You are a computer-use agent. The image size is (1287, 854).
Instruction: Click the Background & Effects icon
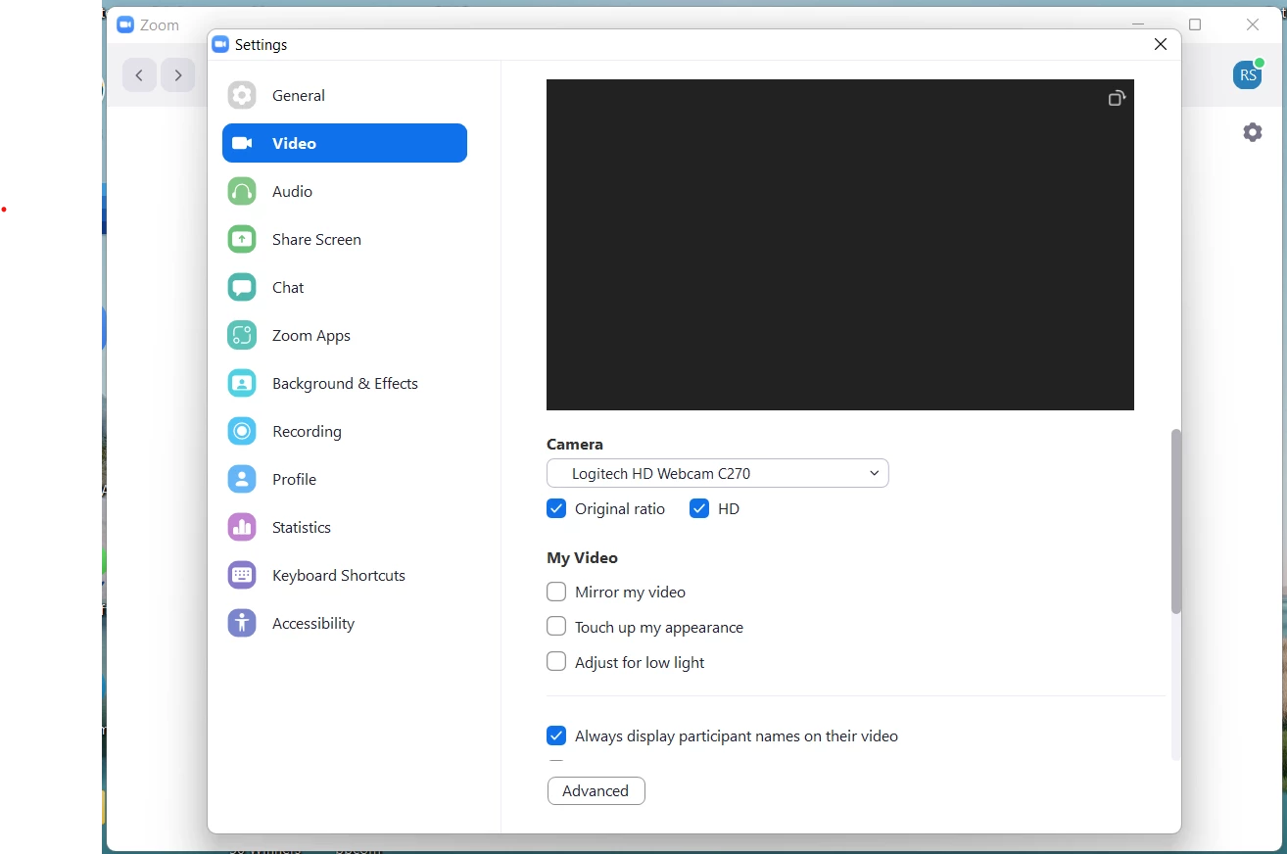[242, 383]
